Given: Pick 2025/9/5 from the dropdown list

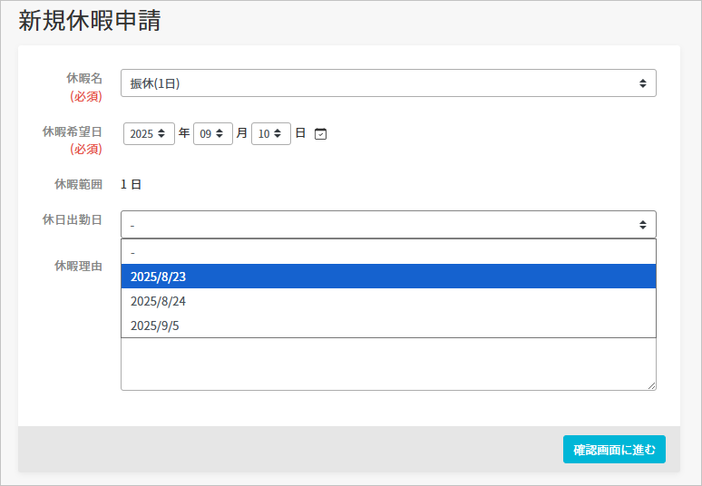Looking at the screenshot, I should point(388,326).
